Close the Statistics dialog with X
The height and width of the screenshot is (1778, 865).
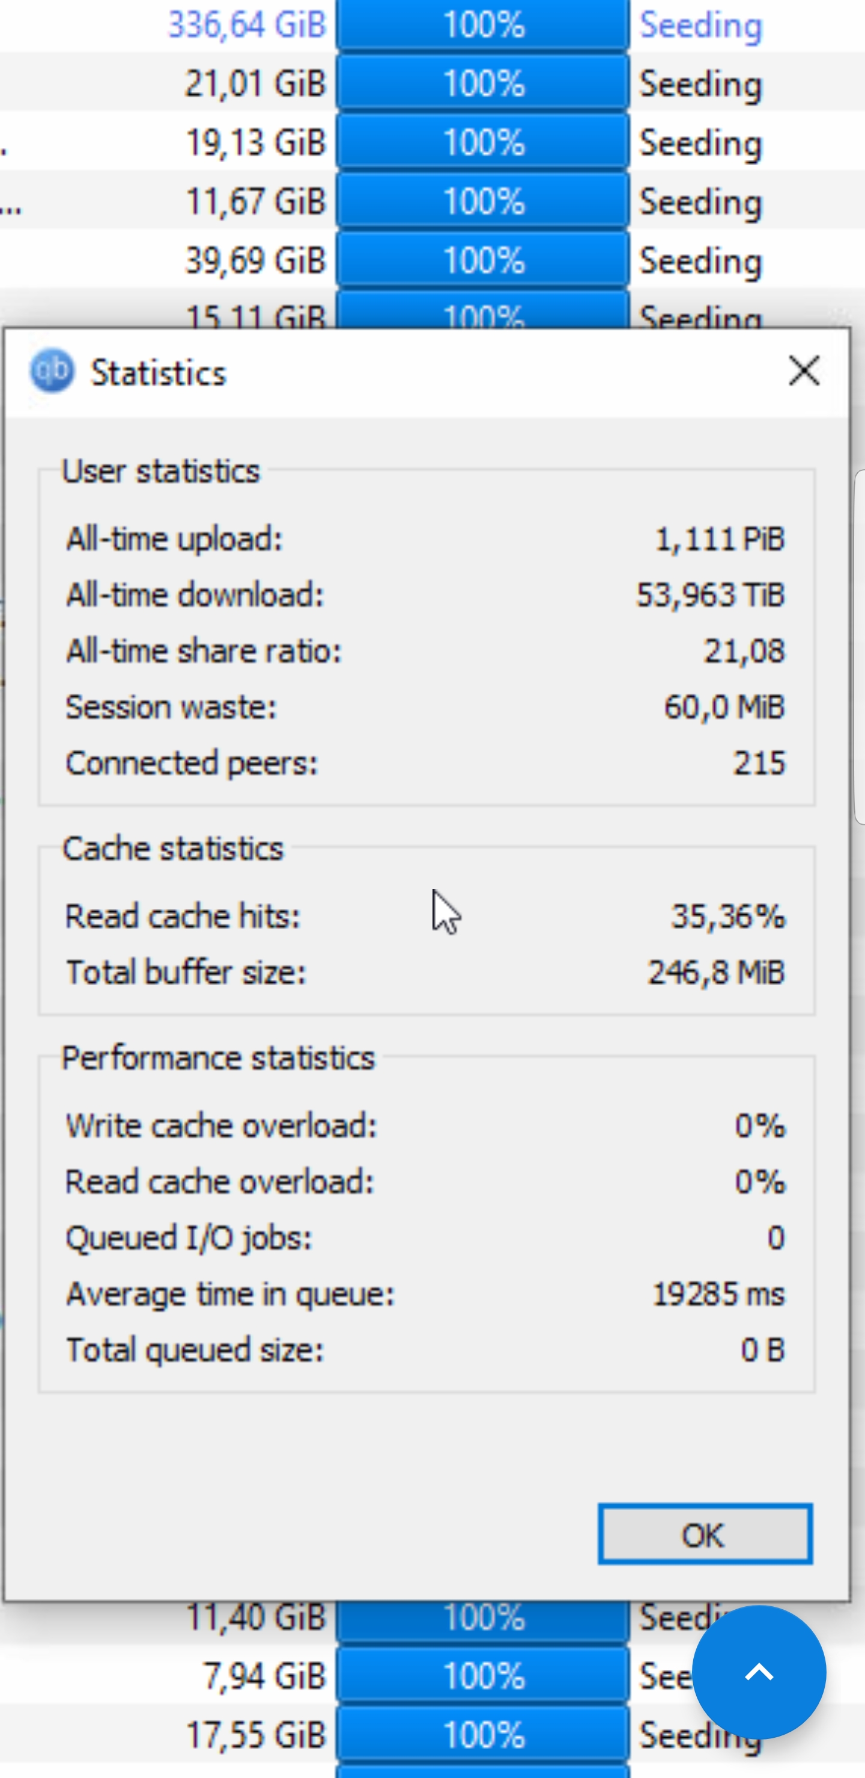click(804, 371)
